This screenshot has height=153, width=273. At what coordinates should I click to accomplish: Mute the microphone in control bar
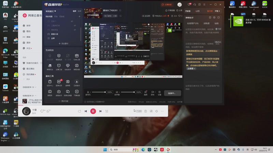pos(88,92)
